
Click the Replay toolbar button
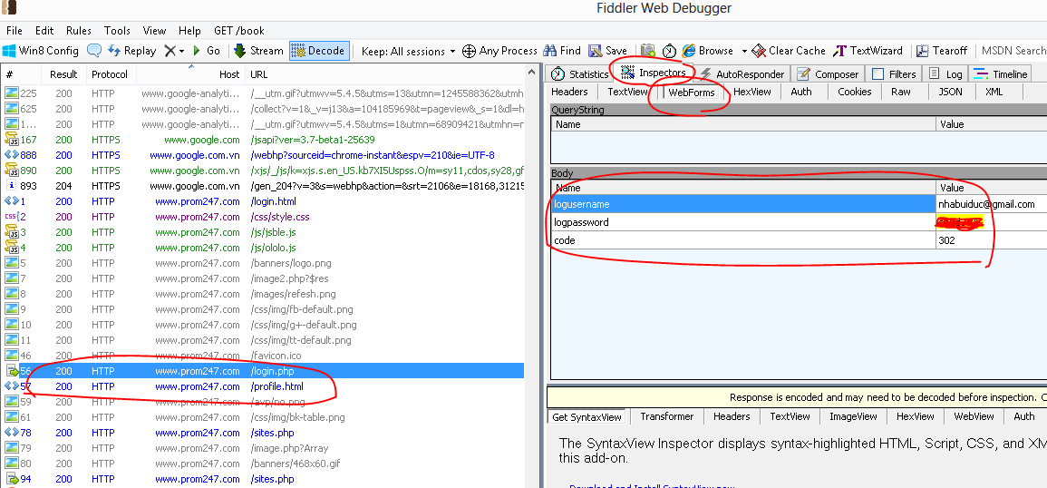131,51
